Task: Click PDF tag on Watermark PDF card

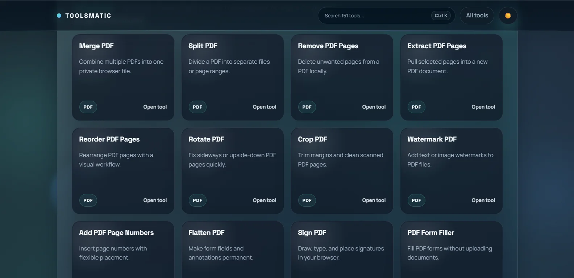Action: [x=416, y=200]
